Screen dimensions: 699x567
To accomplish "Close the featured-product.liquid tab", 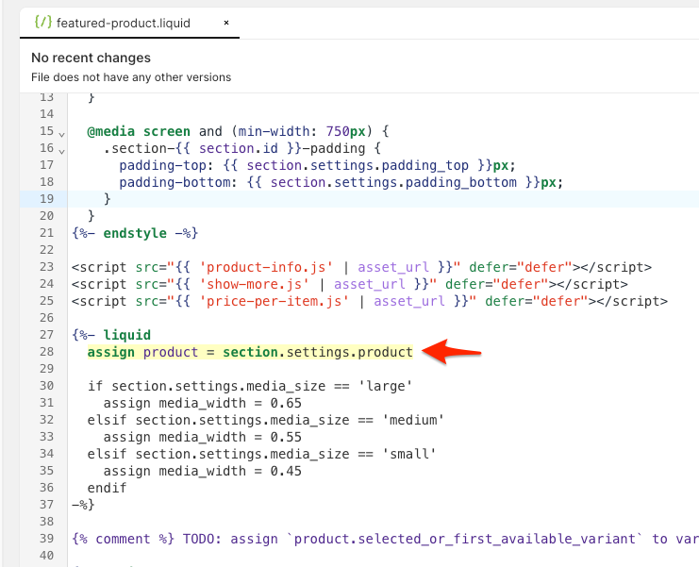I will point(225,23).
